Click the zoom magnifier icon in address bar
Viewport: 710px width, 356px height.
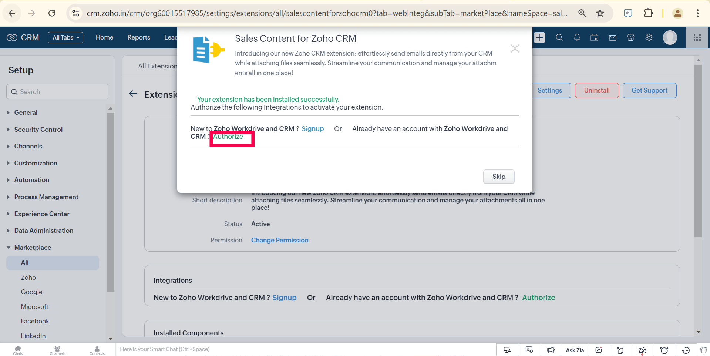pyautogui.click(x=582, y=13)
